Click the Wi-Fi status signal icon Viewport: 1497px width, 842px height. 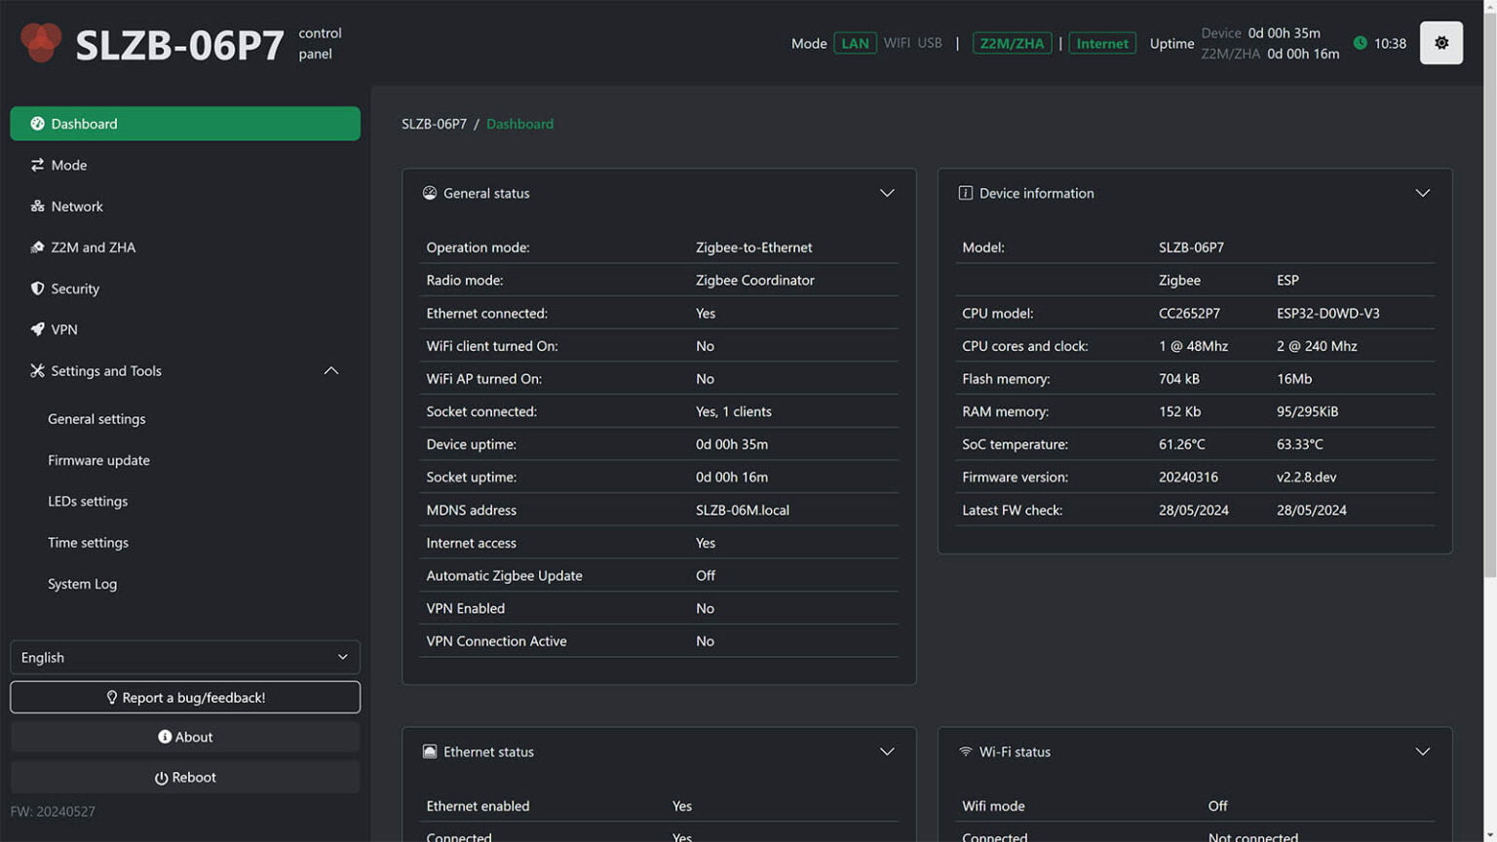965,751
